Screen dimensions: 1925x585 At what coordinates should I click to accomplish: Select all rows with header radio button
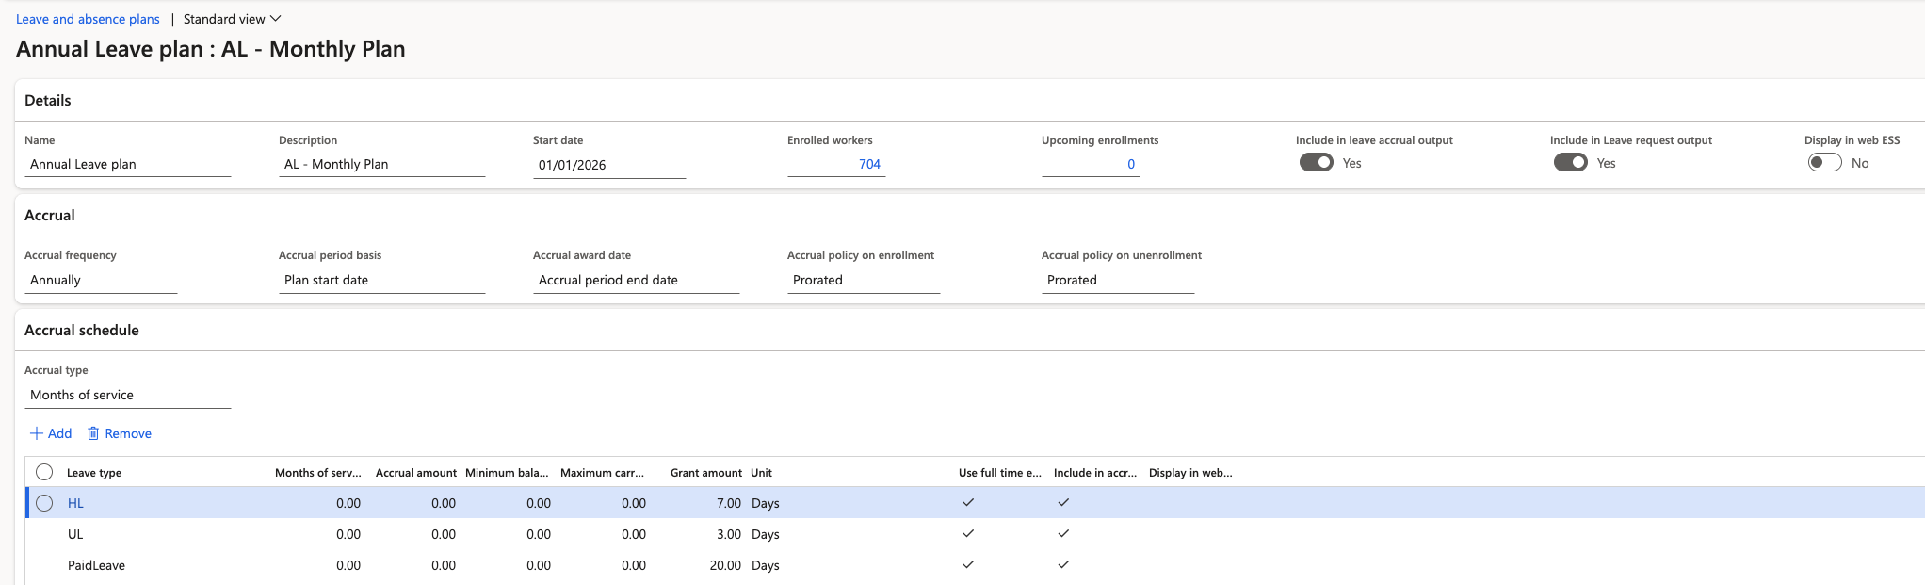click(x=44, y=472)
